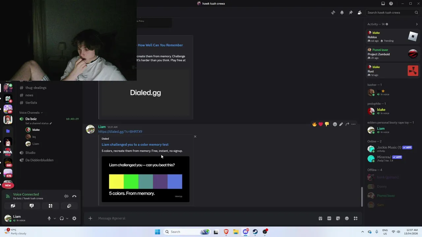
Task: Open User Settings gear
Action: coord(74,218)
